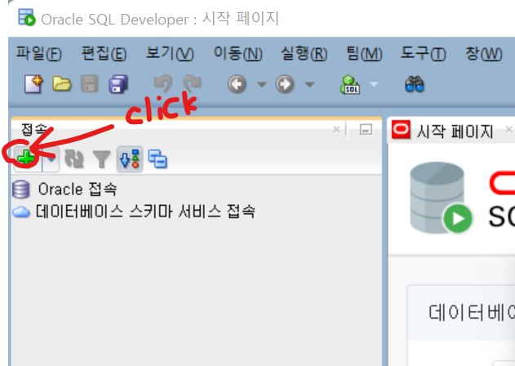515x366 pixels.
Task: Refresh connections with the refresh icon
Action: (74, 158)
